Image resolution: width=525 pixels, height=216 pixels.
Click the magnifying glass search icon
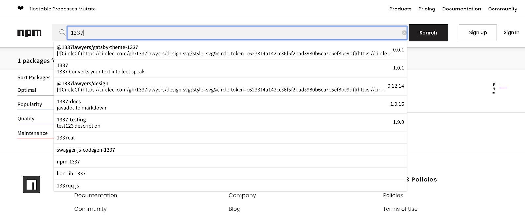point(62,32)
